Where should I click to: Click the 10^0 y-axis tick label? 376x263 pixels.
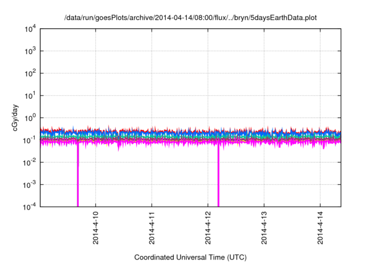29,117
